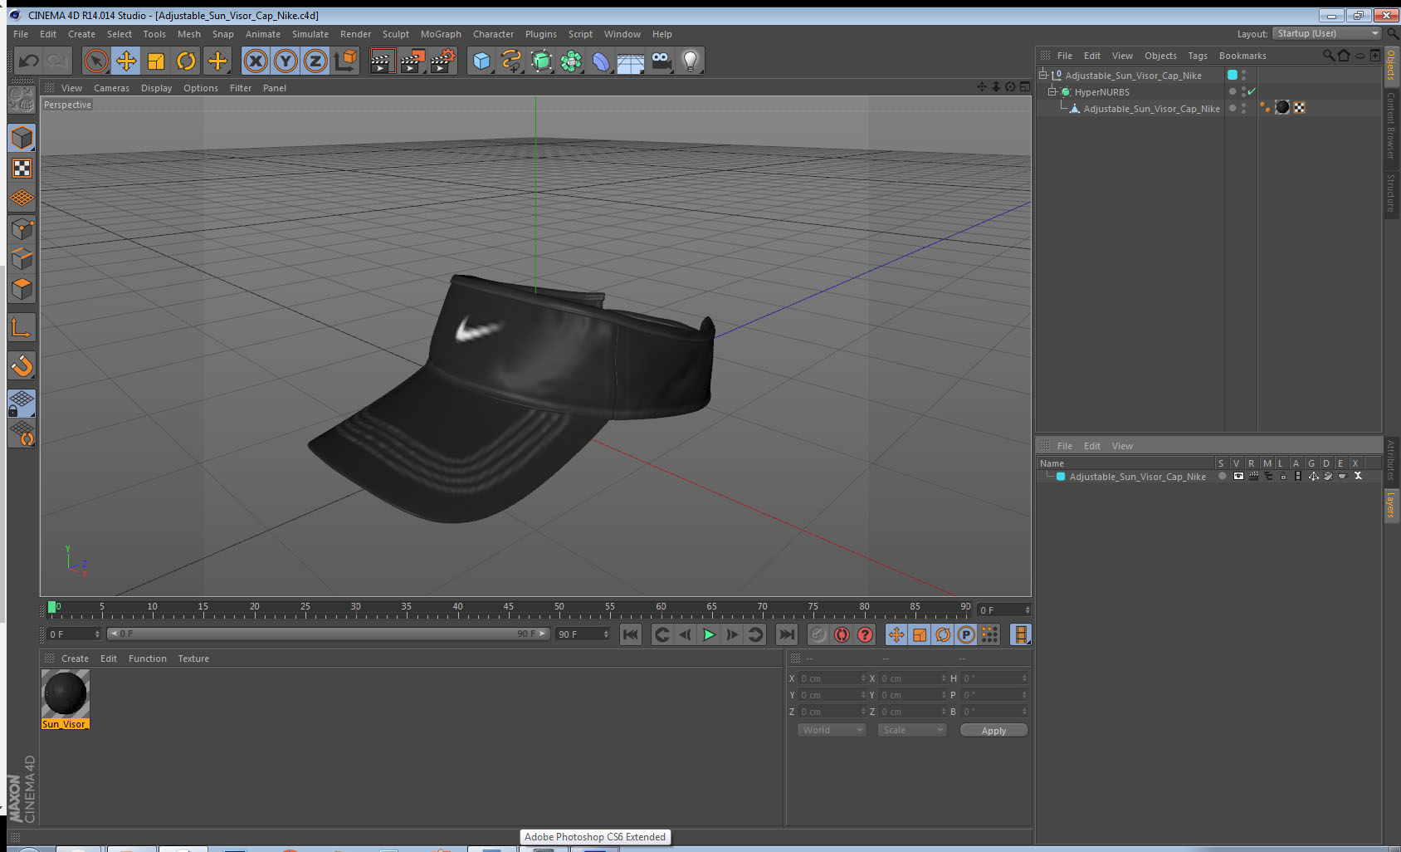Image resolution: width=1401 pixels, height=852 pixels.
Task: Click the X position field
Action: pyautogui.click(x=832, y=678)
